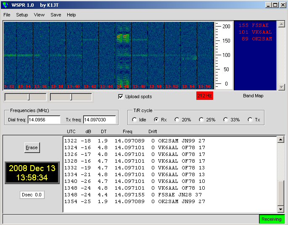Screen dimensions: 288x225
Task: Click the Tx freq input field
Action: click(x=99, y=120)
